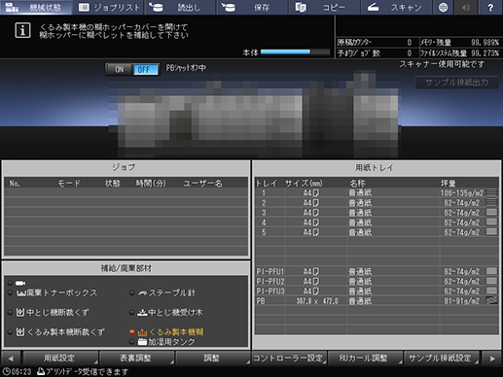Viewport: 503px width, 377px height.
Task: Click indicator dot beside 中とじ機断裁くず
Action: click(11, 313)
